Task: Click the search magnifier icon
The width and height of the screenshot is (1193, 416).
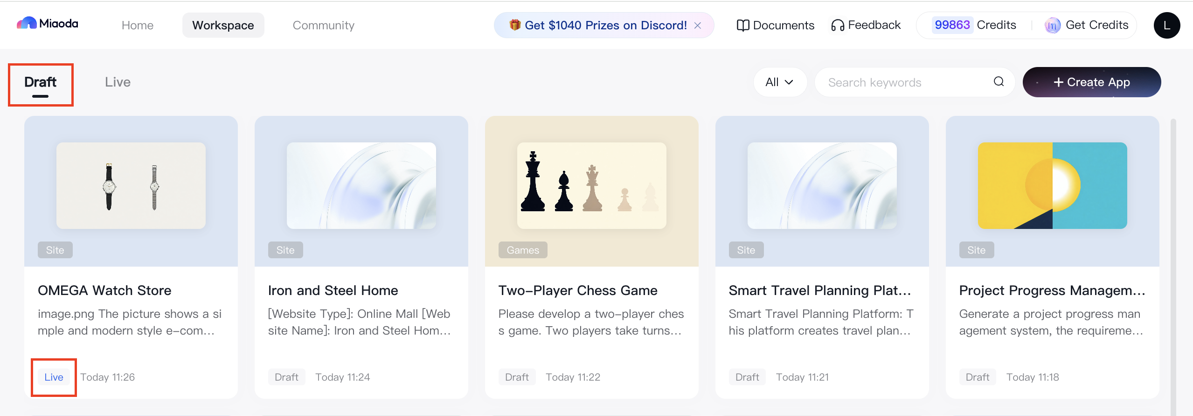Action: (999, 82)
